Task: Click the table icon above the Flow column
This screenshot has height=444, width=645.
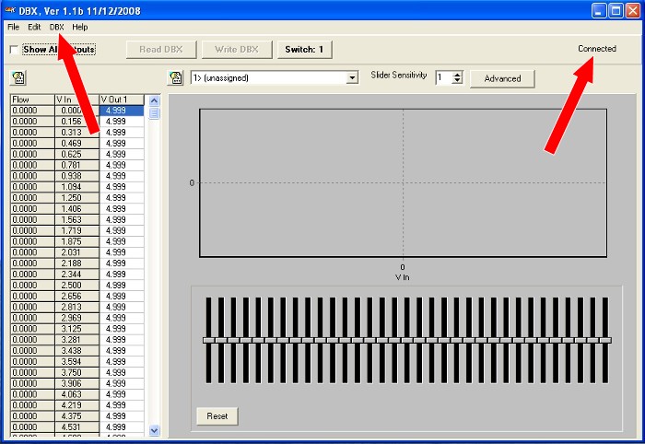Action: [17, 78]
